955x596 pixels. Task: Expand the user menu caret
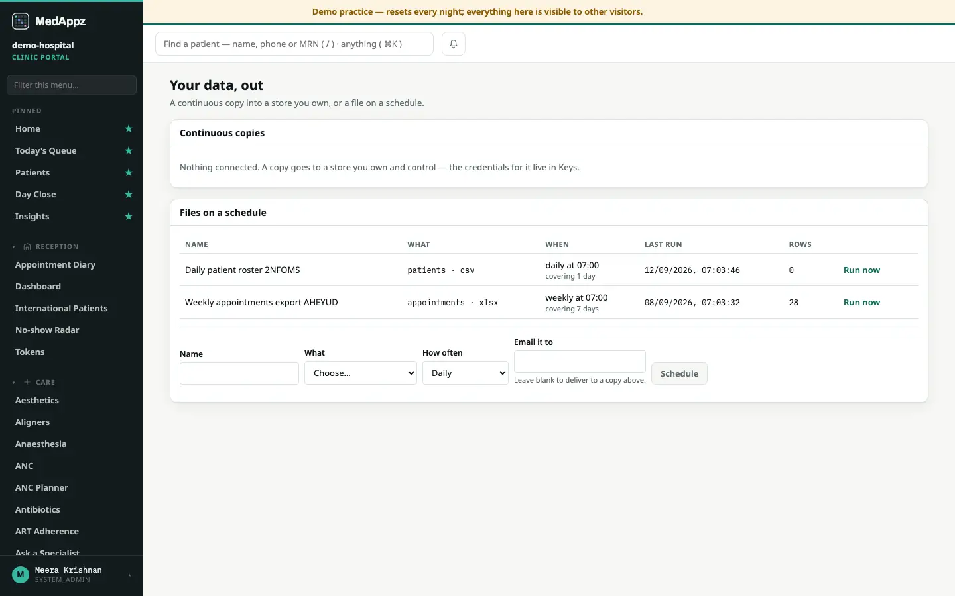click(x=130, y=575)
